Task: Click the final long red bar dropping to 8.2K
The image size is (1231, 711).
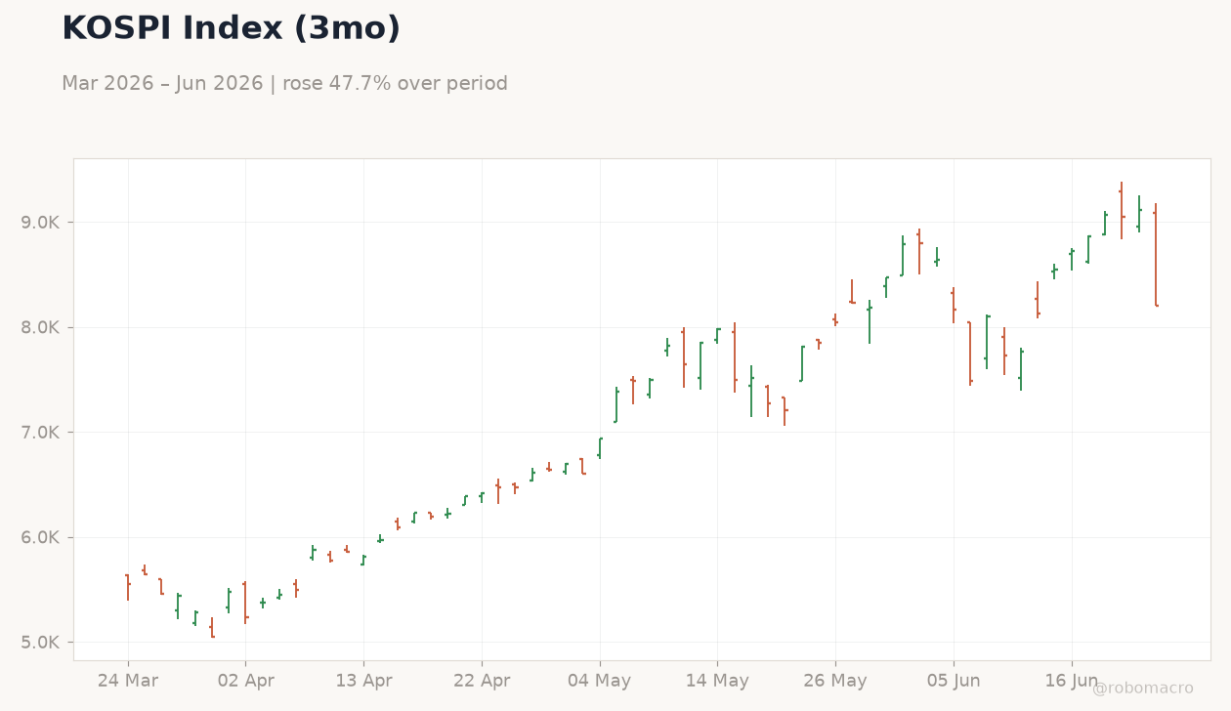Action: (x=1156, y=255)
